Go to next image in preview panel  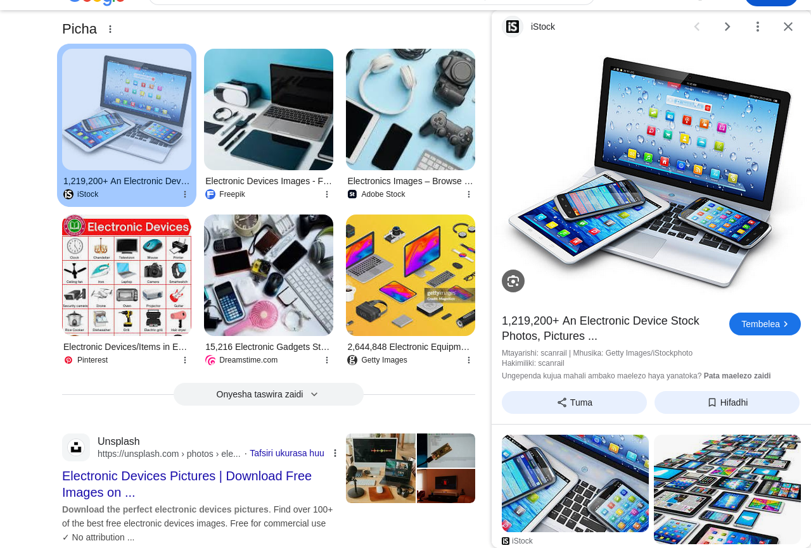click(x=727, y=27)
